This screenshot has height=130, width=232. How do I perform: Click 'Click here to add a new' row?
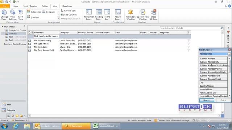46,36
